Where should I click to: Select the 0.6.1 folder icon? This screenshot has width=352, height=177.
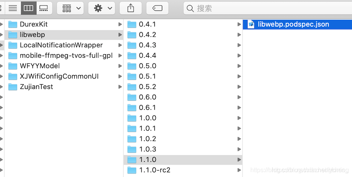132,107
